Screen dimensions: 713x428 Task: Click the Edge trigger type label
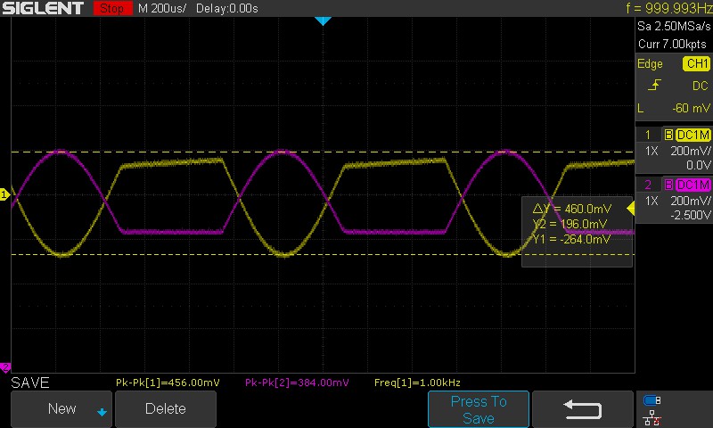(650, 64)
